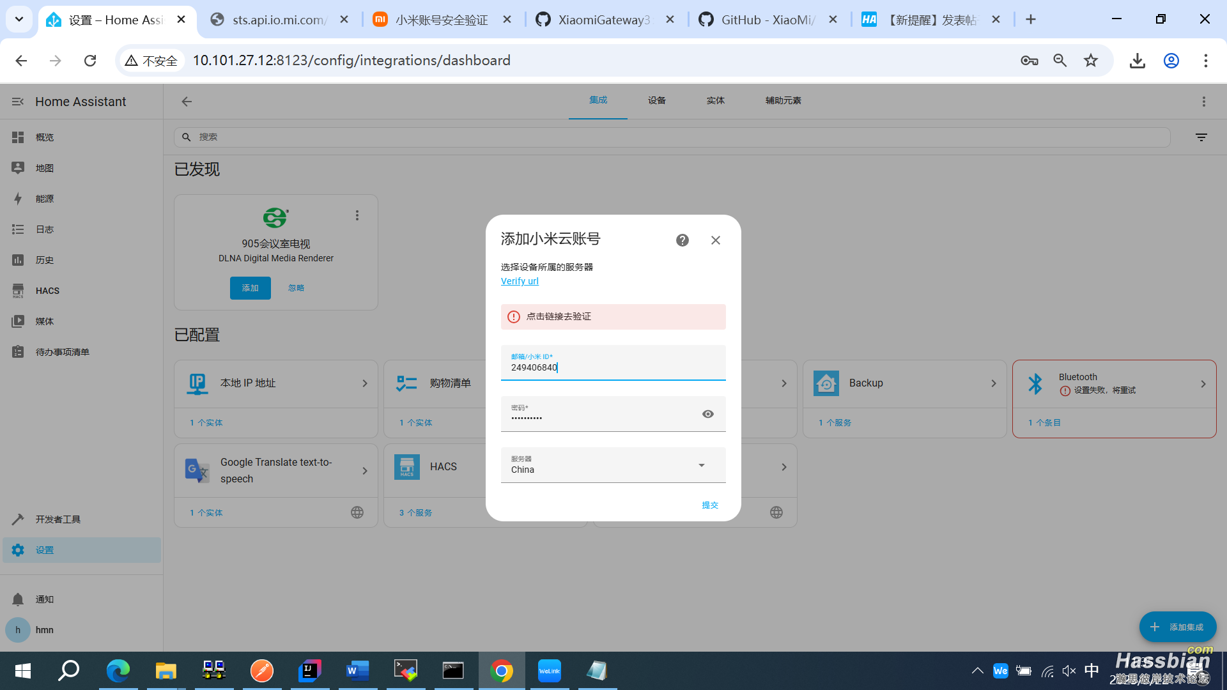Image resolution: width=1227 pixels, height=690 pixels.
Task: Open the integrations page overflow menu
Action: click(1204, 102)
